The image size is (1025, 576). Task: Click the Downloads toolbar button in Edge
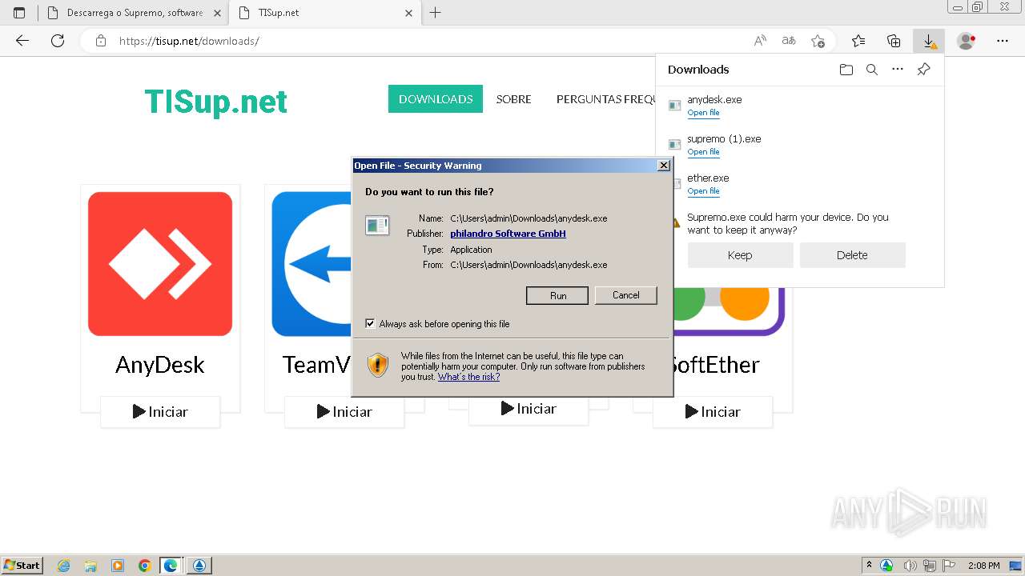(x=929, y=41)
